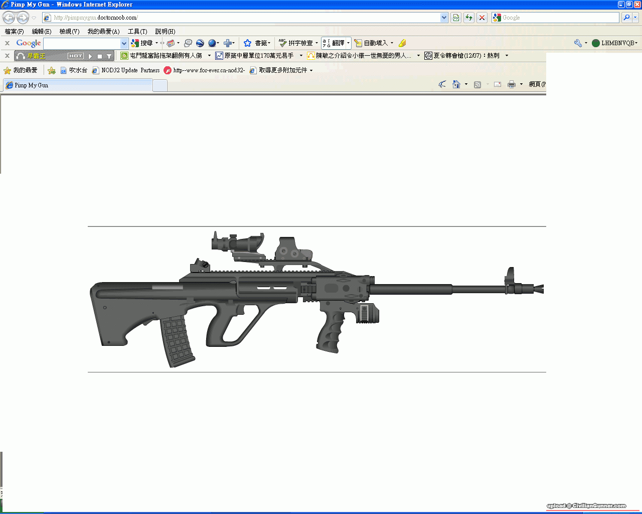Open the 翻譯 translate dropdown arrow
The width and height of the screenshot is (642, 514).
click(x=348, y=43)
